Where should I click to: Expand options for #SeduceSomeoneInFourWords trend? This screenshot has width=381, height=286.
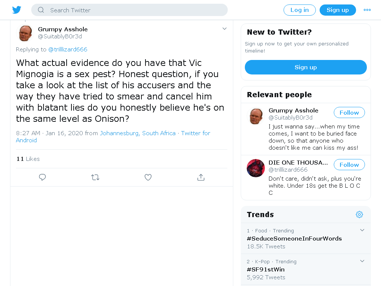point(362,230)
